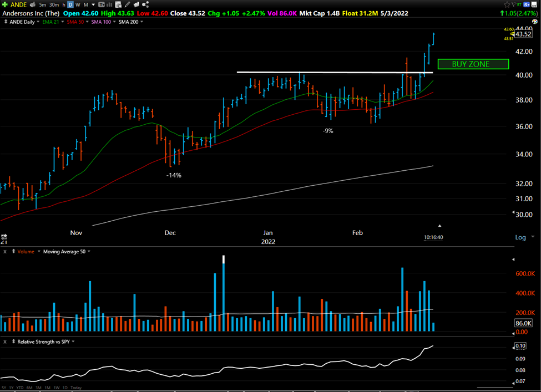The image size is (541, 392).
Task: Click the Log scale toggle
Action: pos(520,237)
